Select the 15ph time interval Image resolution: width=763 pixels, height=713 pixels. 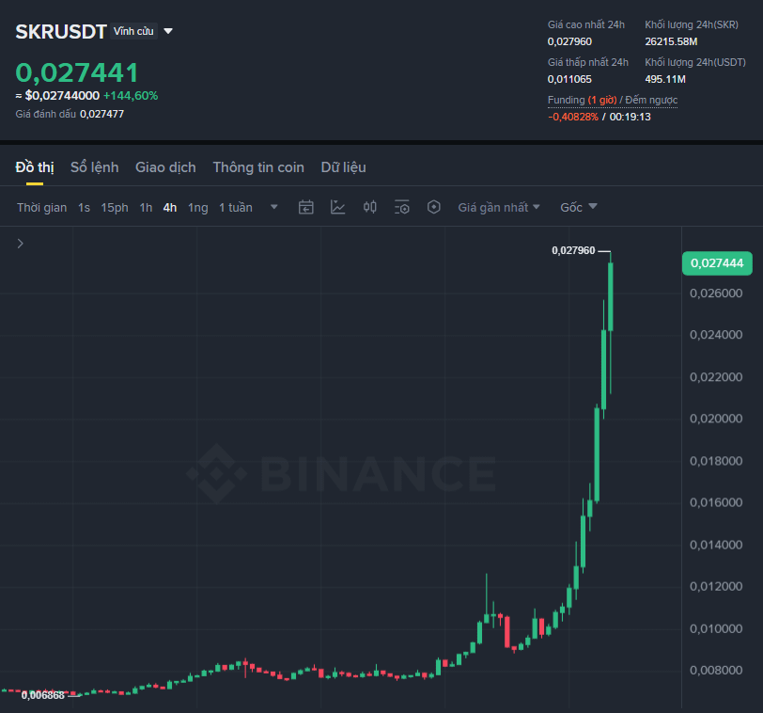115,208
